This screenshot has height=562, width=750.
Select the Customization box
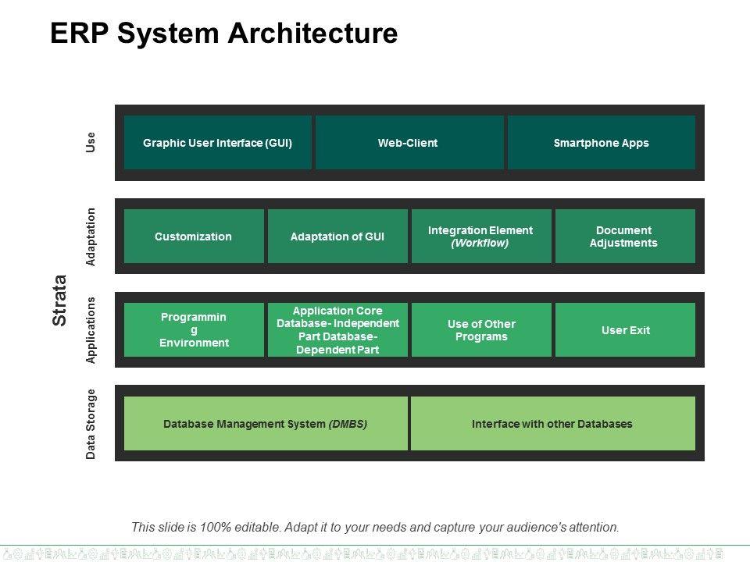(194, 236)
